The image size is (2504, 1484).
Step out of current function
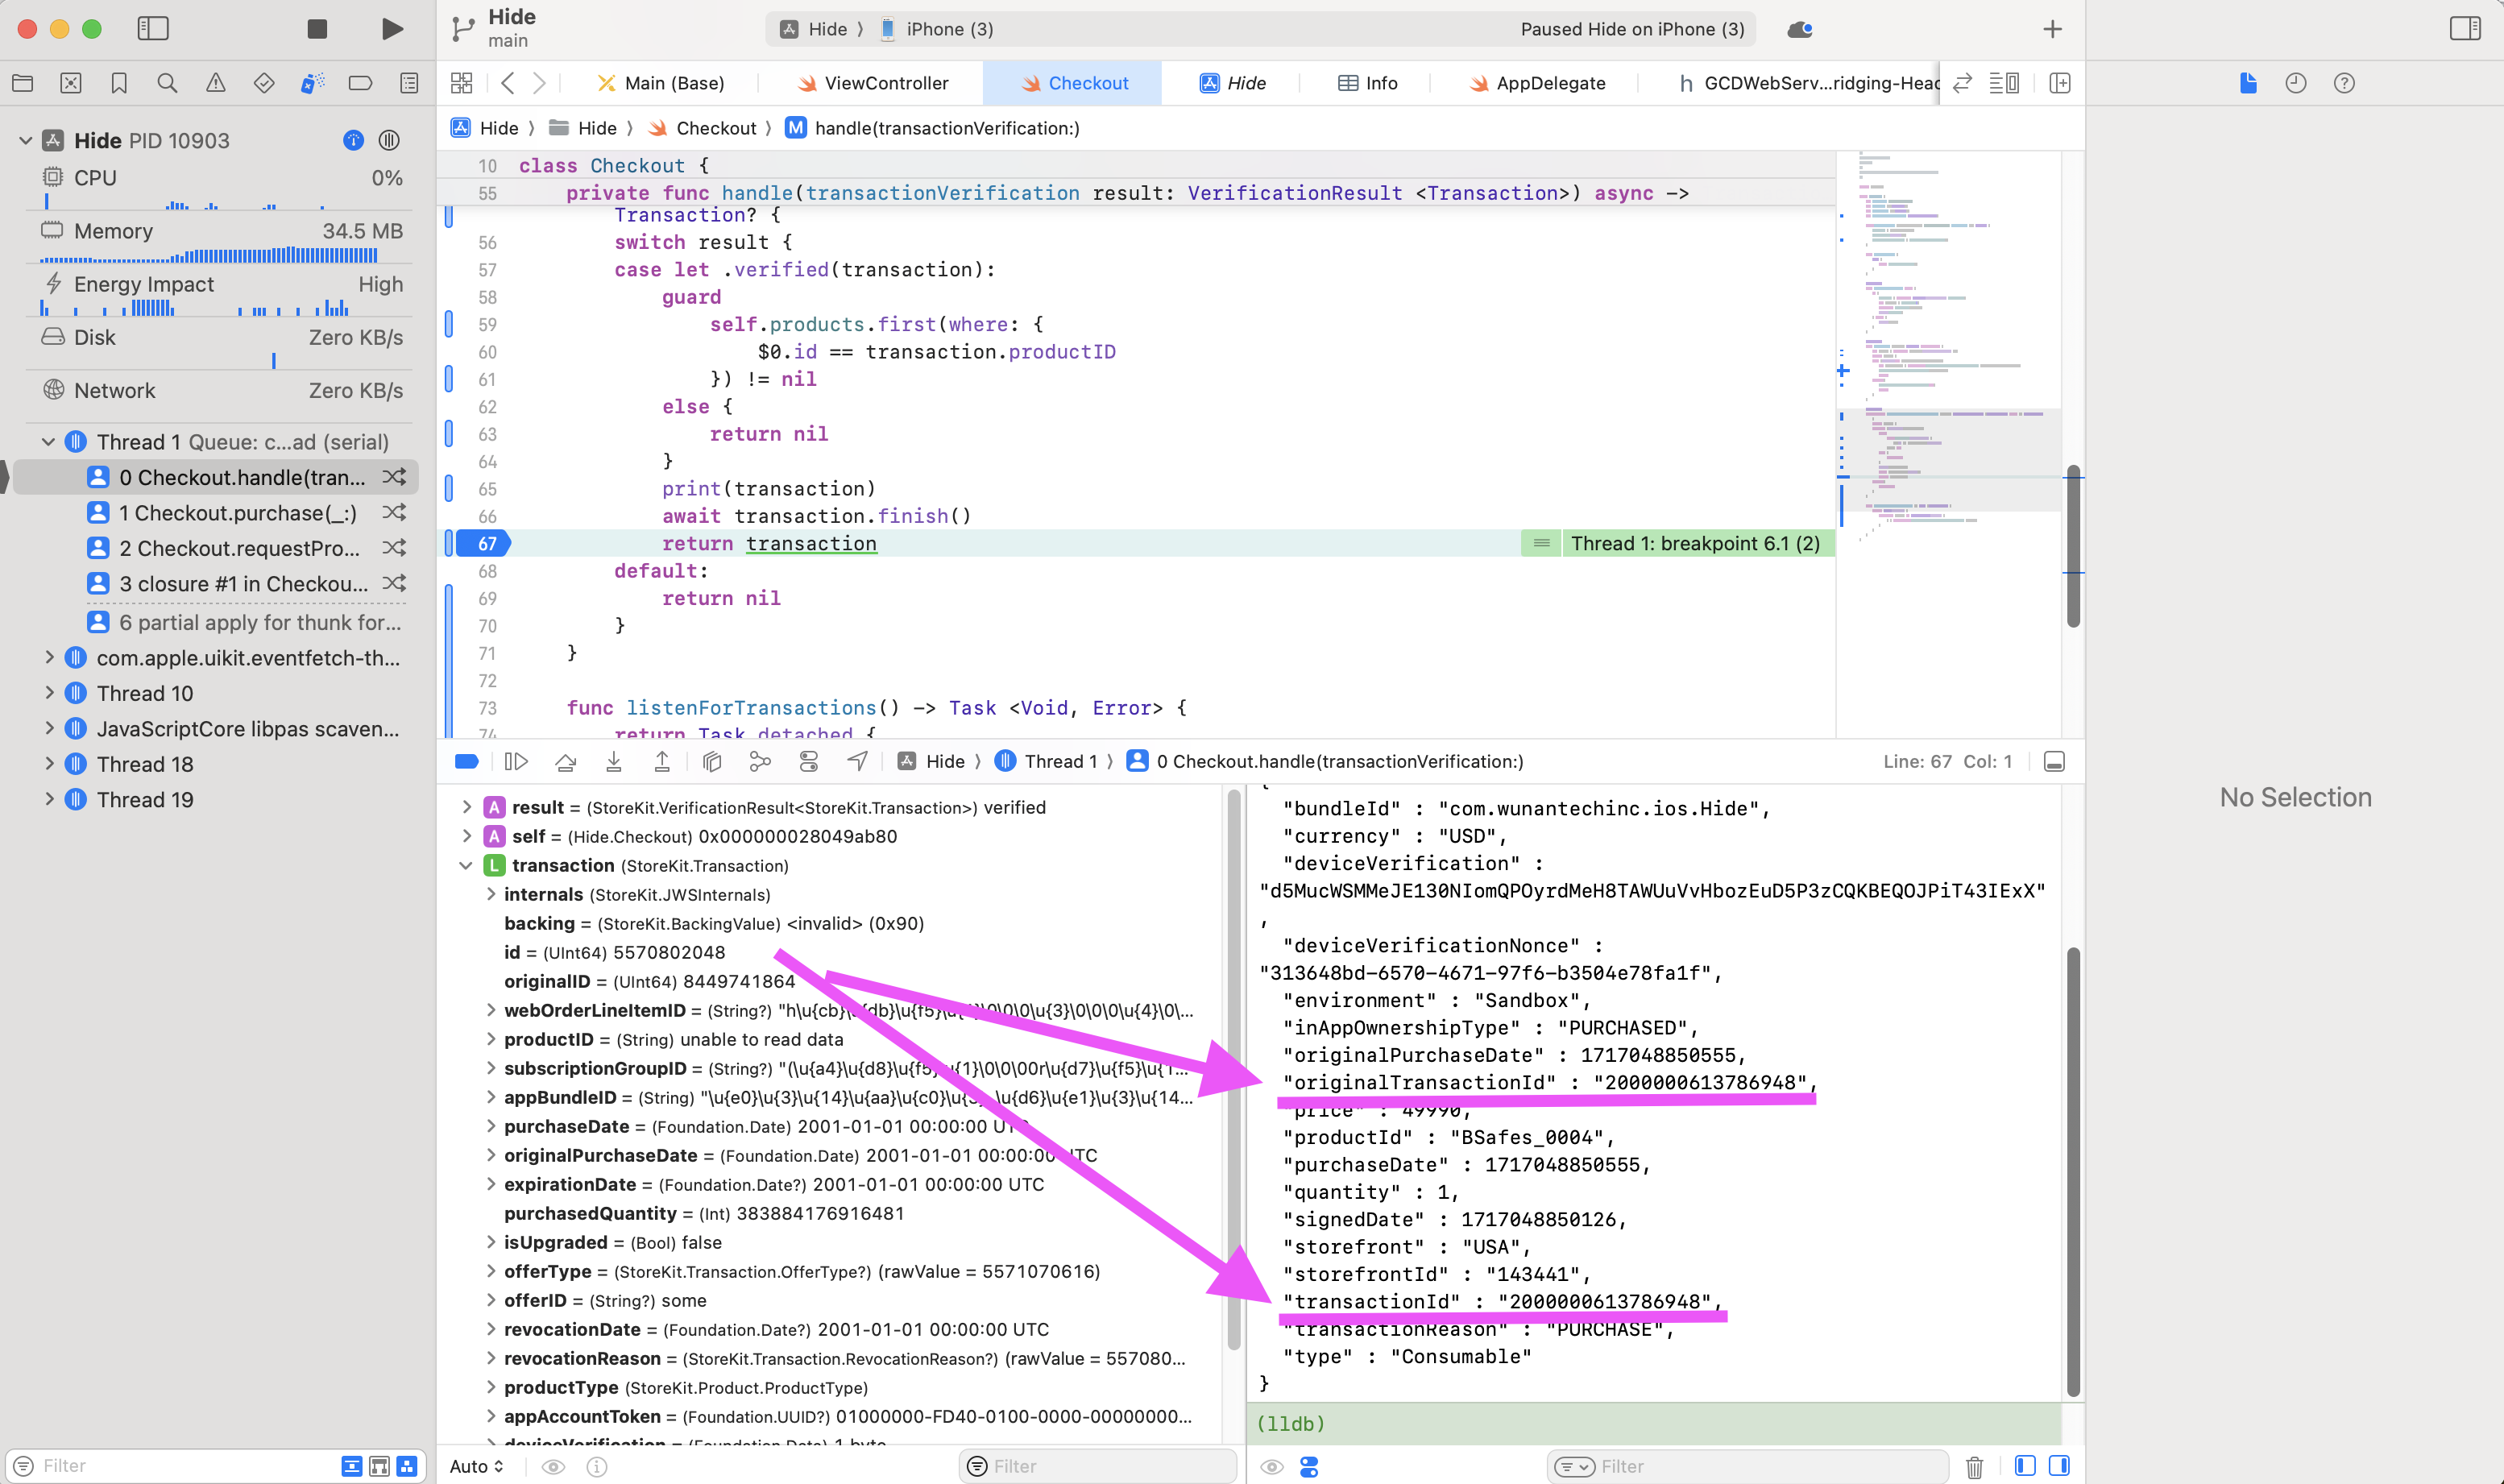click(x=661, y=761)
